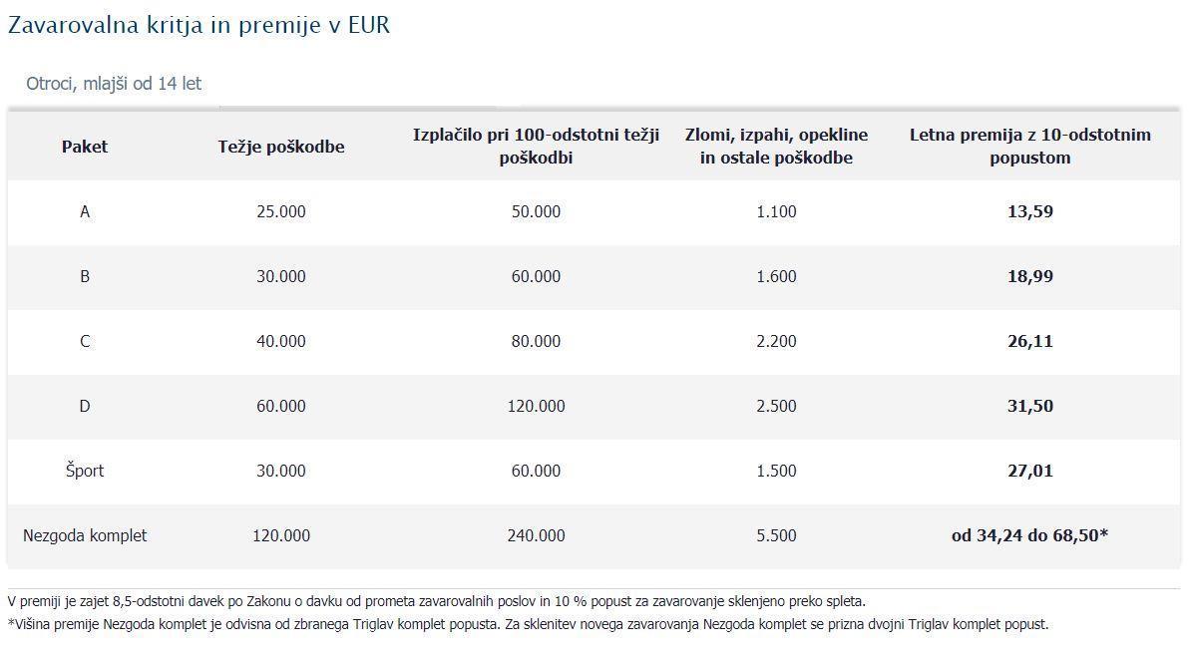
Task: Click the "Težje poškodbe" column header
Action: (x=281, y=147)
